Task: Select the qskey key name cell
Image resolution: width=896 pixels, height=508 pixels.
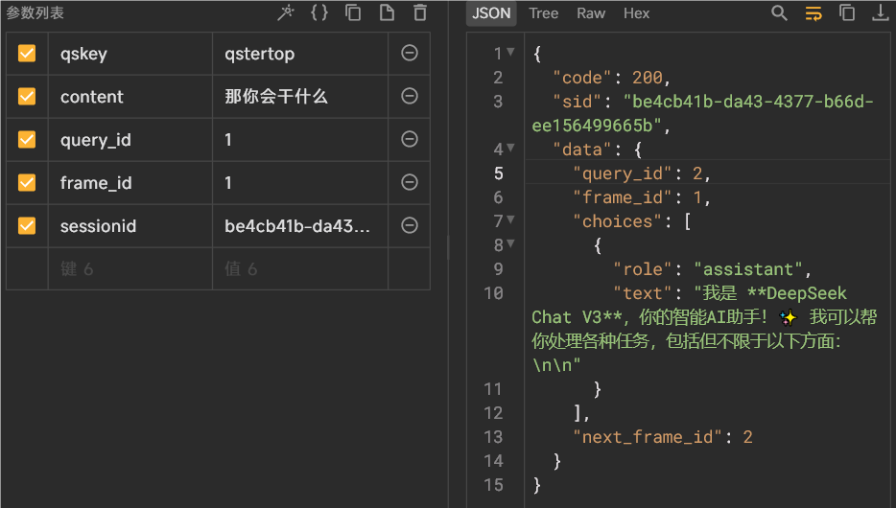Action: coord(130,54)
